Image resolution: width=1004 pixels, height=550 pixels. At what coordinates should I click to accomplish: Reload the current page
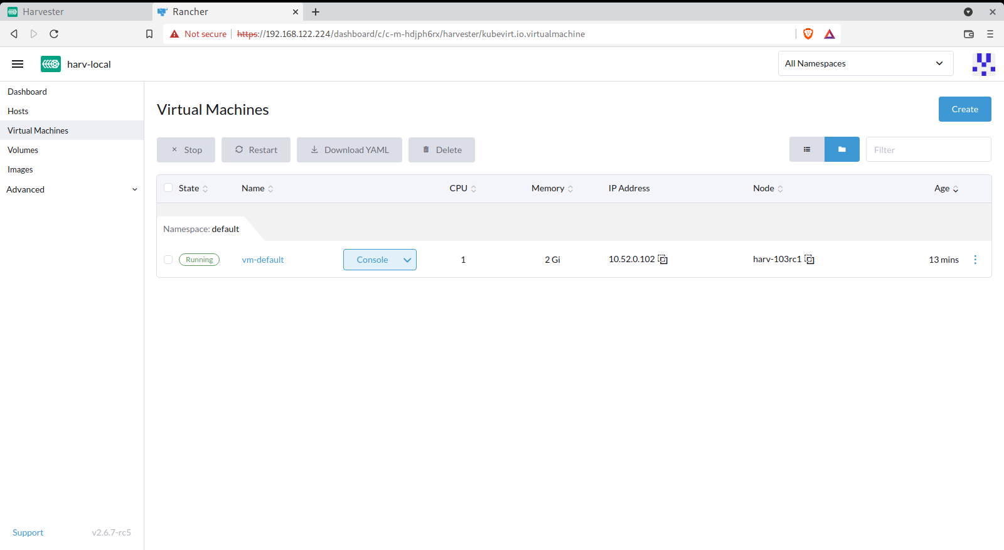[x=54, y=34]
